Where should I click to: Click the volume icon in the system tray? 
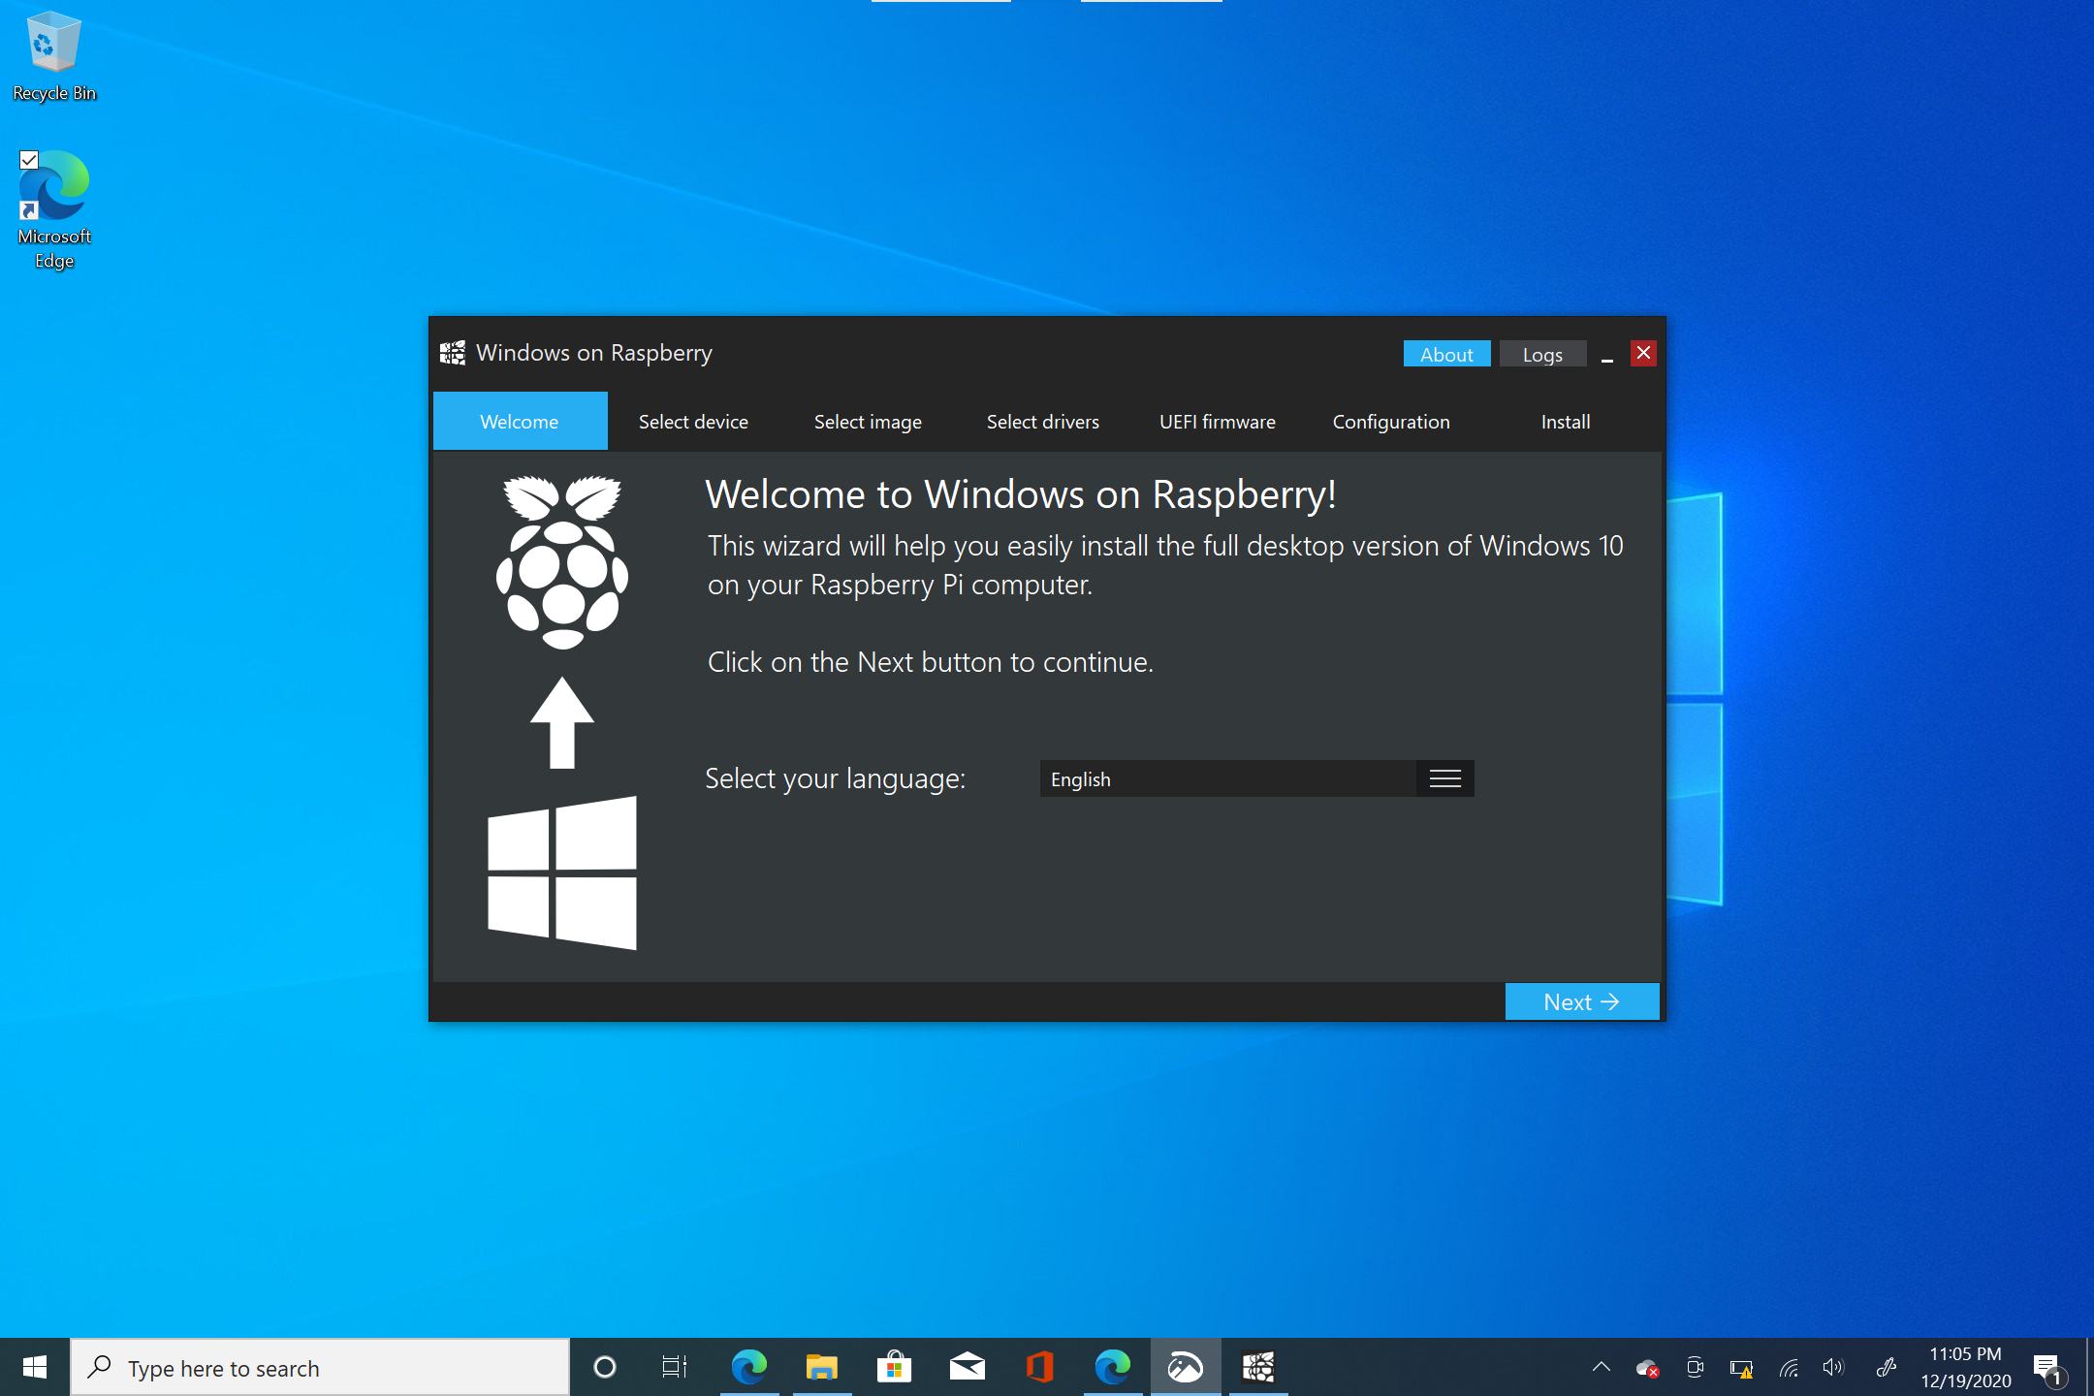point(1833,1367)
